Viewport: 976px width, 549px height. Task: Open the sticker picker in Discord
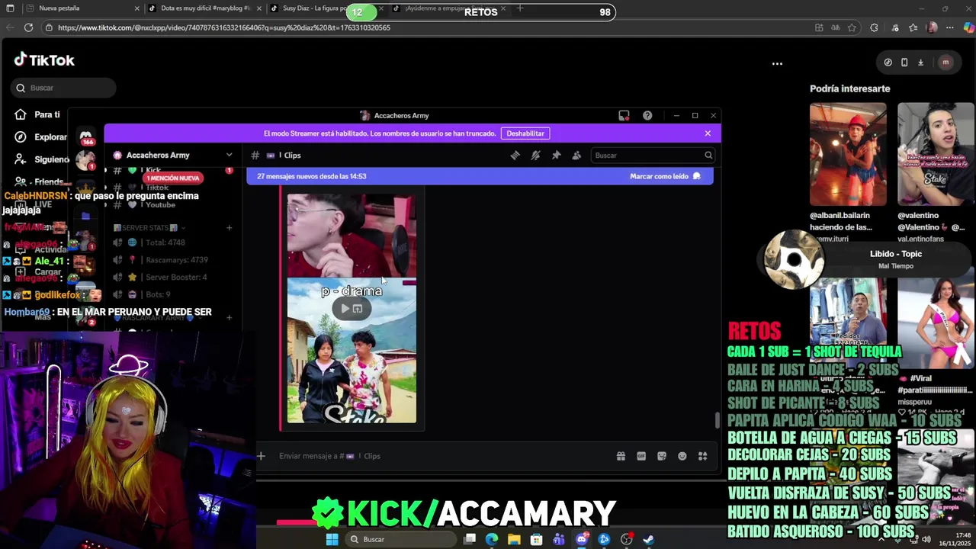pyautogui.click(x=662, y=456)
